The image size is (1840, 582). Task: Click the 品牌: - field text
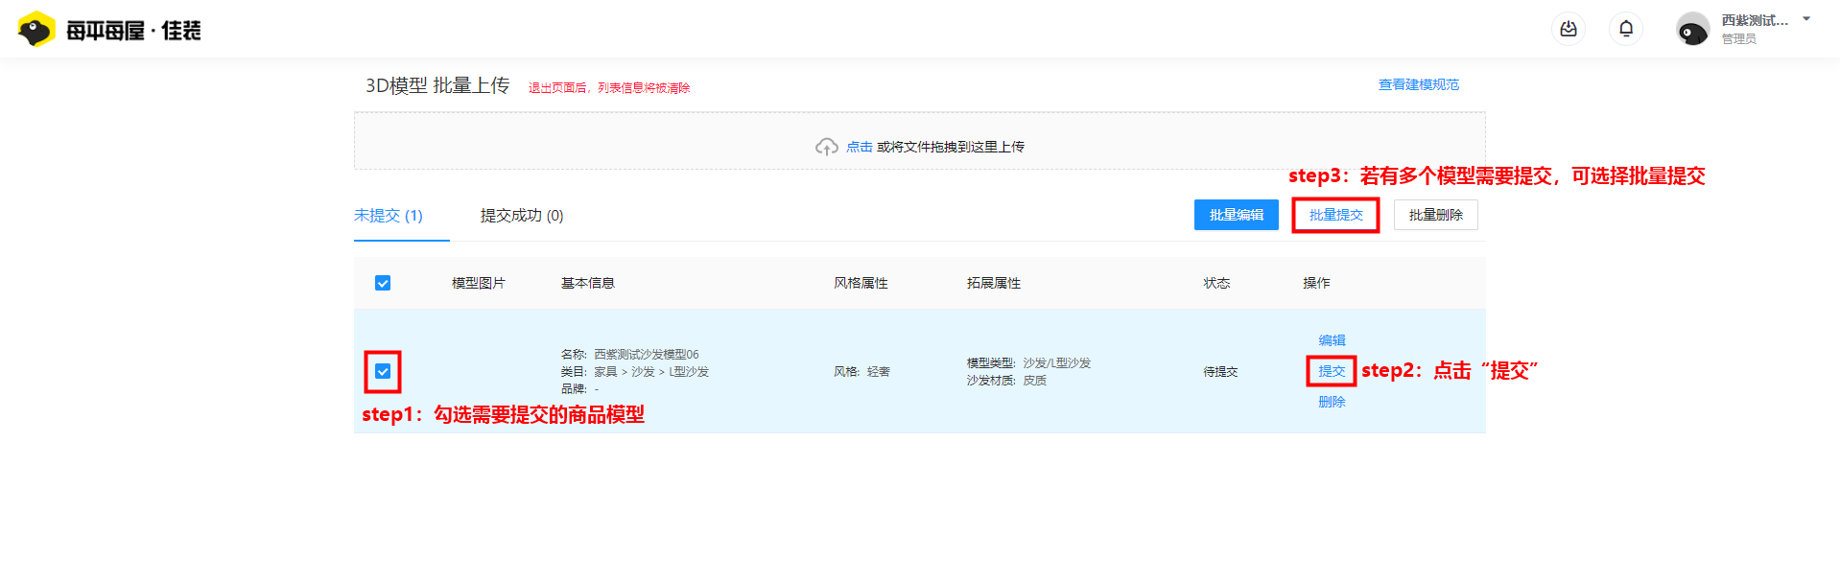[579, 389]
